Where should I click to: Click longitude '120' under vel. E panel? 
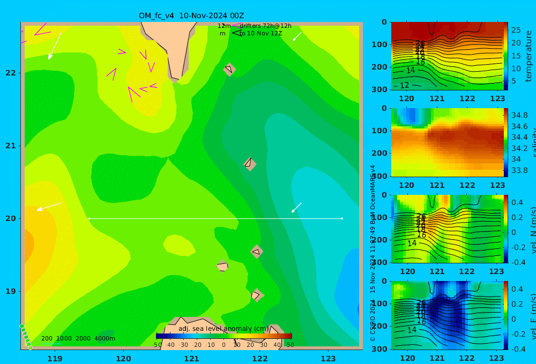[407, 358]
